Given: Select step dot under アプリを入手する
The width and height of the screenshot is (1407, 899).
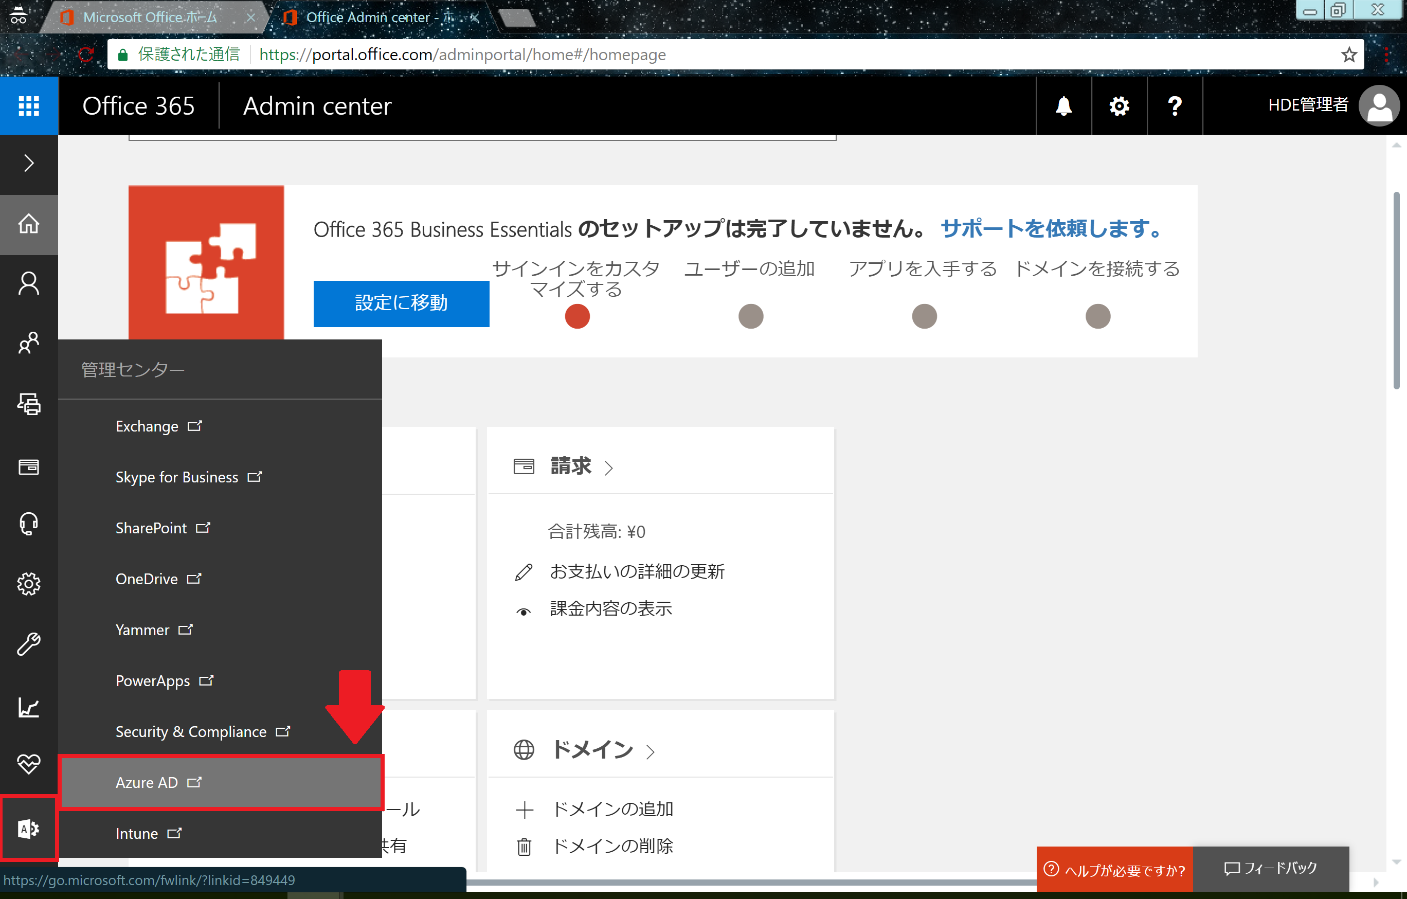Looking at the screenshot, I should 924,316.
